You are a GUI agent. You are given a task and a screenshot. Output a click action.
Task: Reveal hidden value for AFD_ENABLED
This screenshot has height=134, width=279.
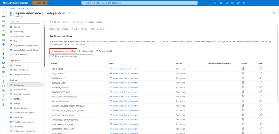[124, 69]
